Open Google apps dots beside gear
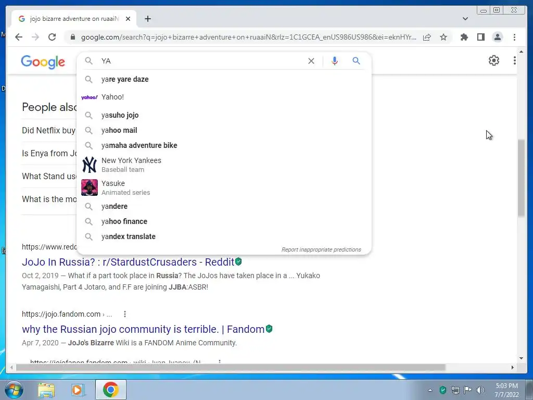The width and height of the screenshot is (533, 400). tap(515, 60)
